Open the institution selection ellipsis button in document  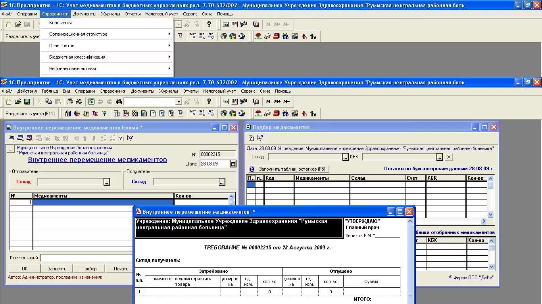11,149
